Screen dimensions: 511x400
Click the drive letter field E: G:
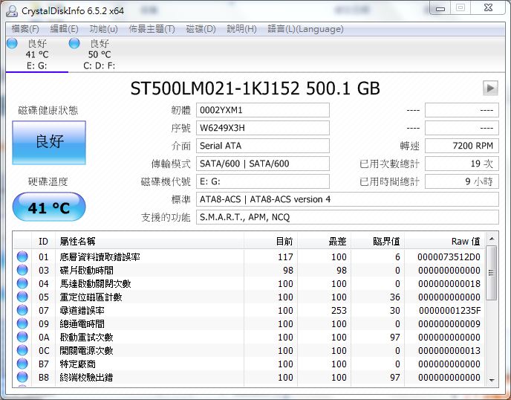(263, 181)
